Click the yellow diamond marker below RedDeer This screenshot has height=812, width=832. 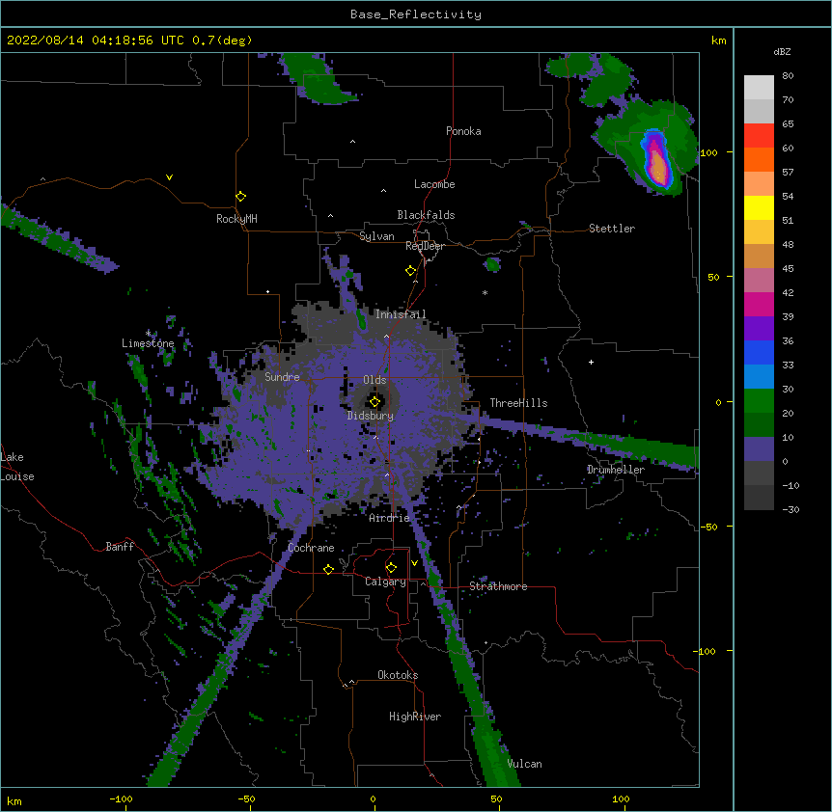coord(410,271)
